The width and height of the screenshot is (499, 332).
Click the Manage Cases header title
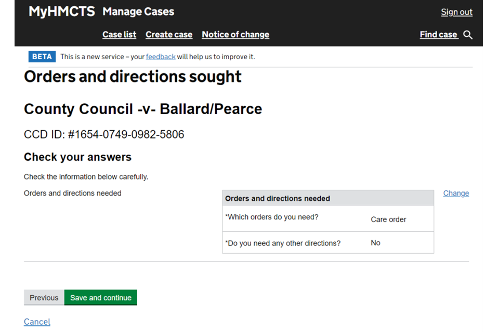138,11
